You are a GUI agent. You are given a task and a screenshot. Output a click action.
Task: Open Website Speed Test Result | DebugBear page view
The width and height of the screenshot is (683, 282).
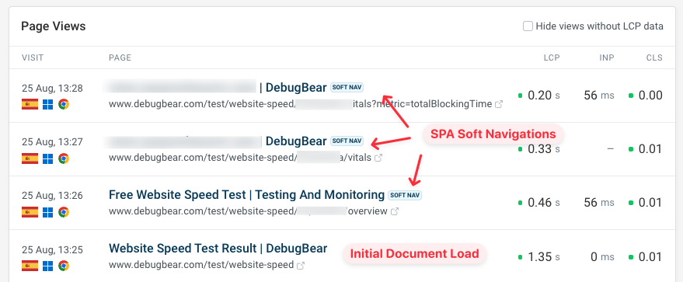[x=218, y=249]
